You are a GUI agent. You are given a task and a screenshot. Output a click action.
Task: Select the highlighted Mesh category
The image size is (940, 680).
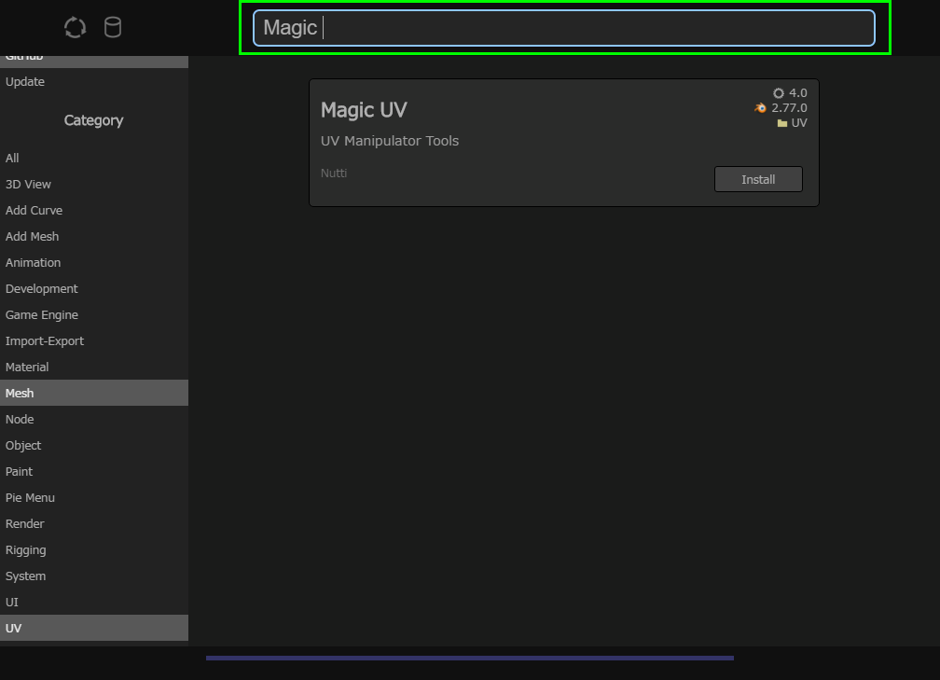click(94, 393)
